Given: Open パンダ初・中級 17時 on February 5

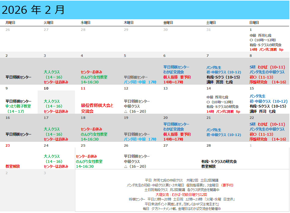Looking at the screenshot, I should point(140,82).
